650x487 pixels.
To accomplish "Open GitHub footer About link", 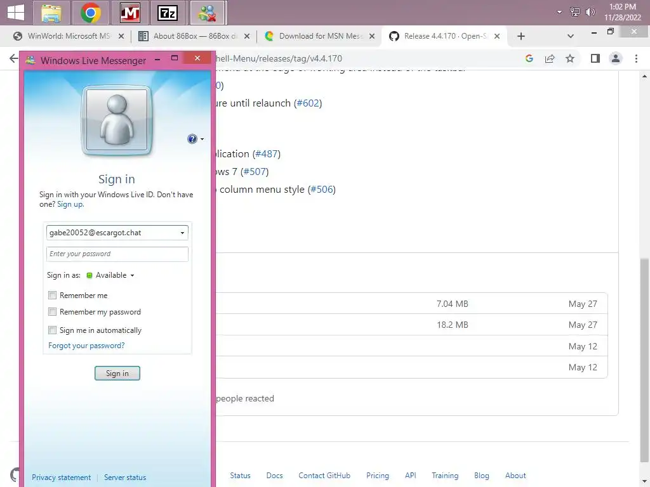I will click(515, 476).
